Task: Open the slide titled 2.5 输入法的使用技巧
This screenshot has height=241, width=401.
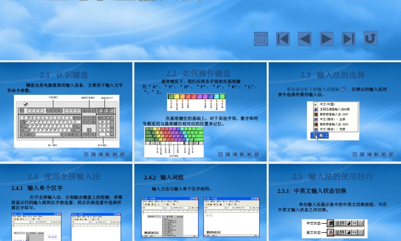Action: [335, 202]
